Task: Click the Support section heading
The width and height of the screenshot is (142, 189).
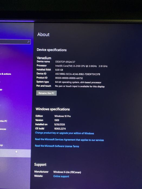Action: tap(40, 165)
